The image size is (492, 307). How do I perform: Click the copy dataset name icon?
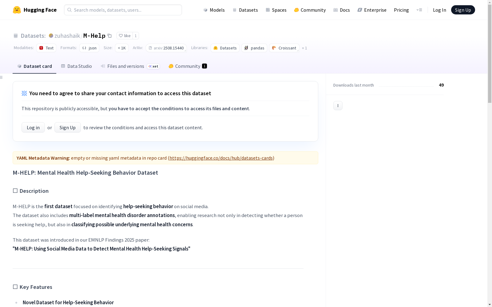[x=109, y=36]
